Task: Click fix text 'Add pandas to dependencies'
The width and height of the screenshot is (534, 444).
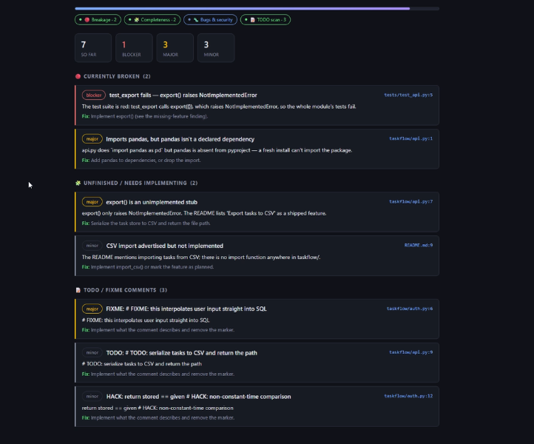Action: point(146,160)
